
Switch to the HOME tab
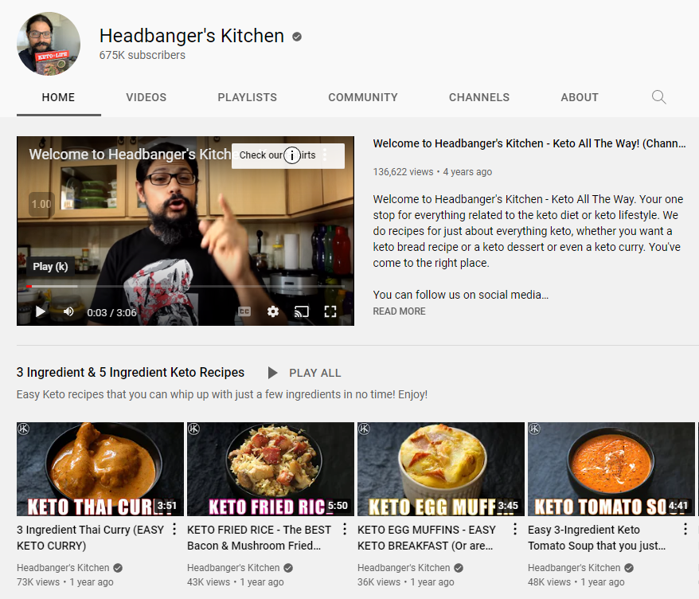coord(58,97)
